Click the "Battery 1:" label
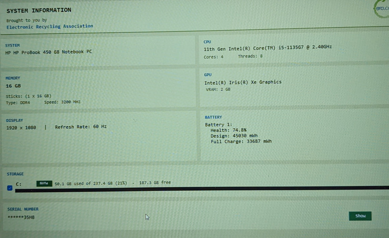This screenshot has height=238, width=389. 218,124
